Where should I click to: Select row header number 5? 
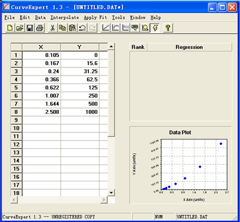(x=16, y=88)
